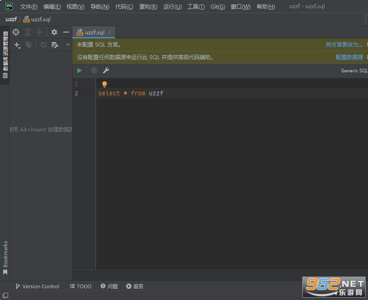Viewport: 368px width, 300px height.
Task: Open the database panel settings gear
Action: [x=54, y=32]
